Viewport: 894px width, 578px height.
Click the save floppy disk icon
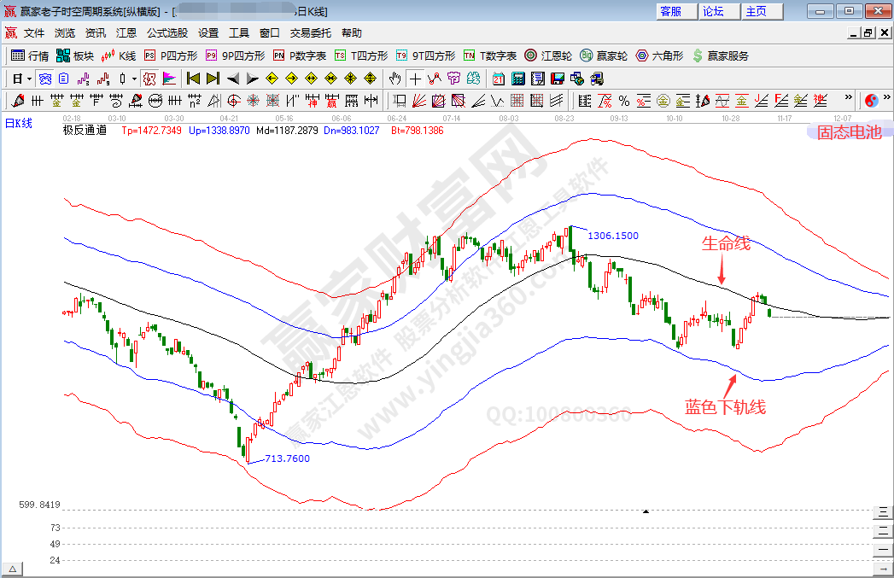pyautogui.click(x=557, y=79)
